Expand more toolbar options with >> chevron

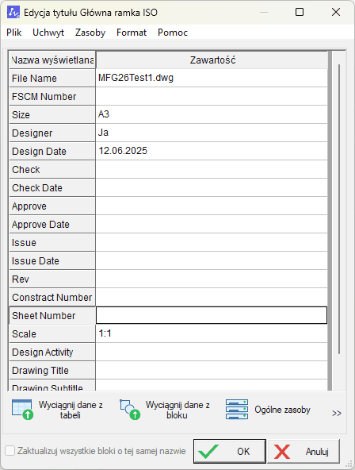(337, 413)
